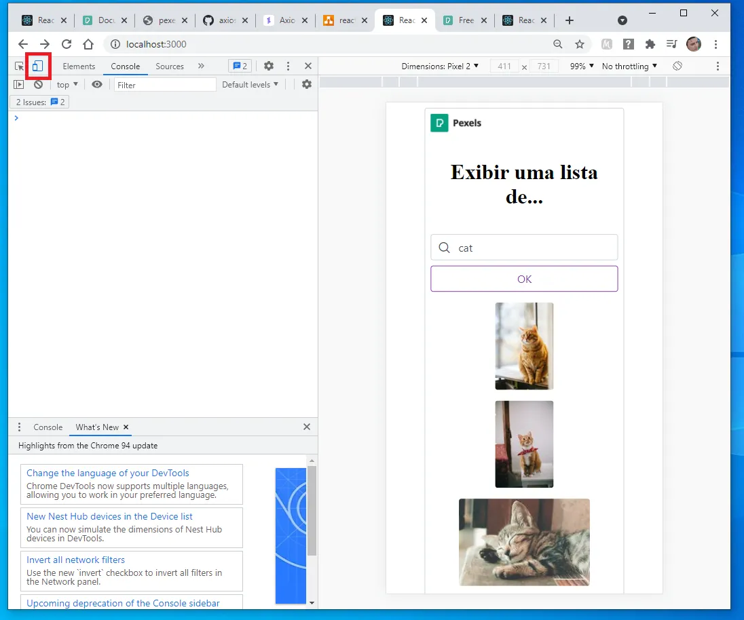Close the DevTools panel
This screenshot has height=620, width=744.
tap(308, 66)
